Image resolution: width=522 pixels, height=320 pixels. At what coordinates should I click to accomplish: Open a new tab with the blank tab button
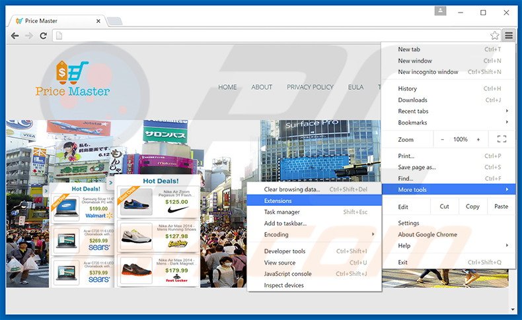(x=115, y=21)
